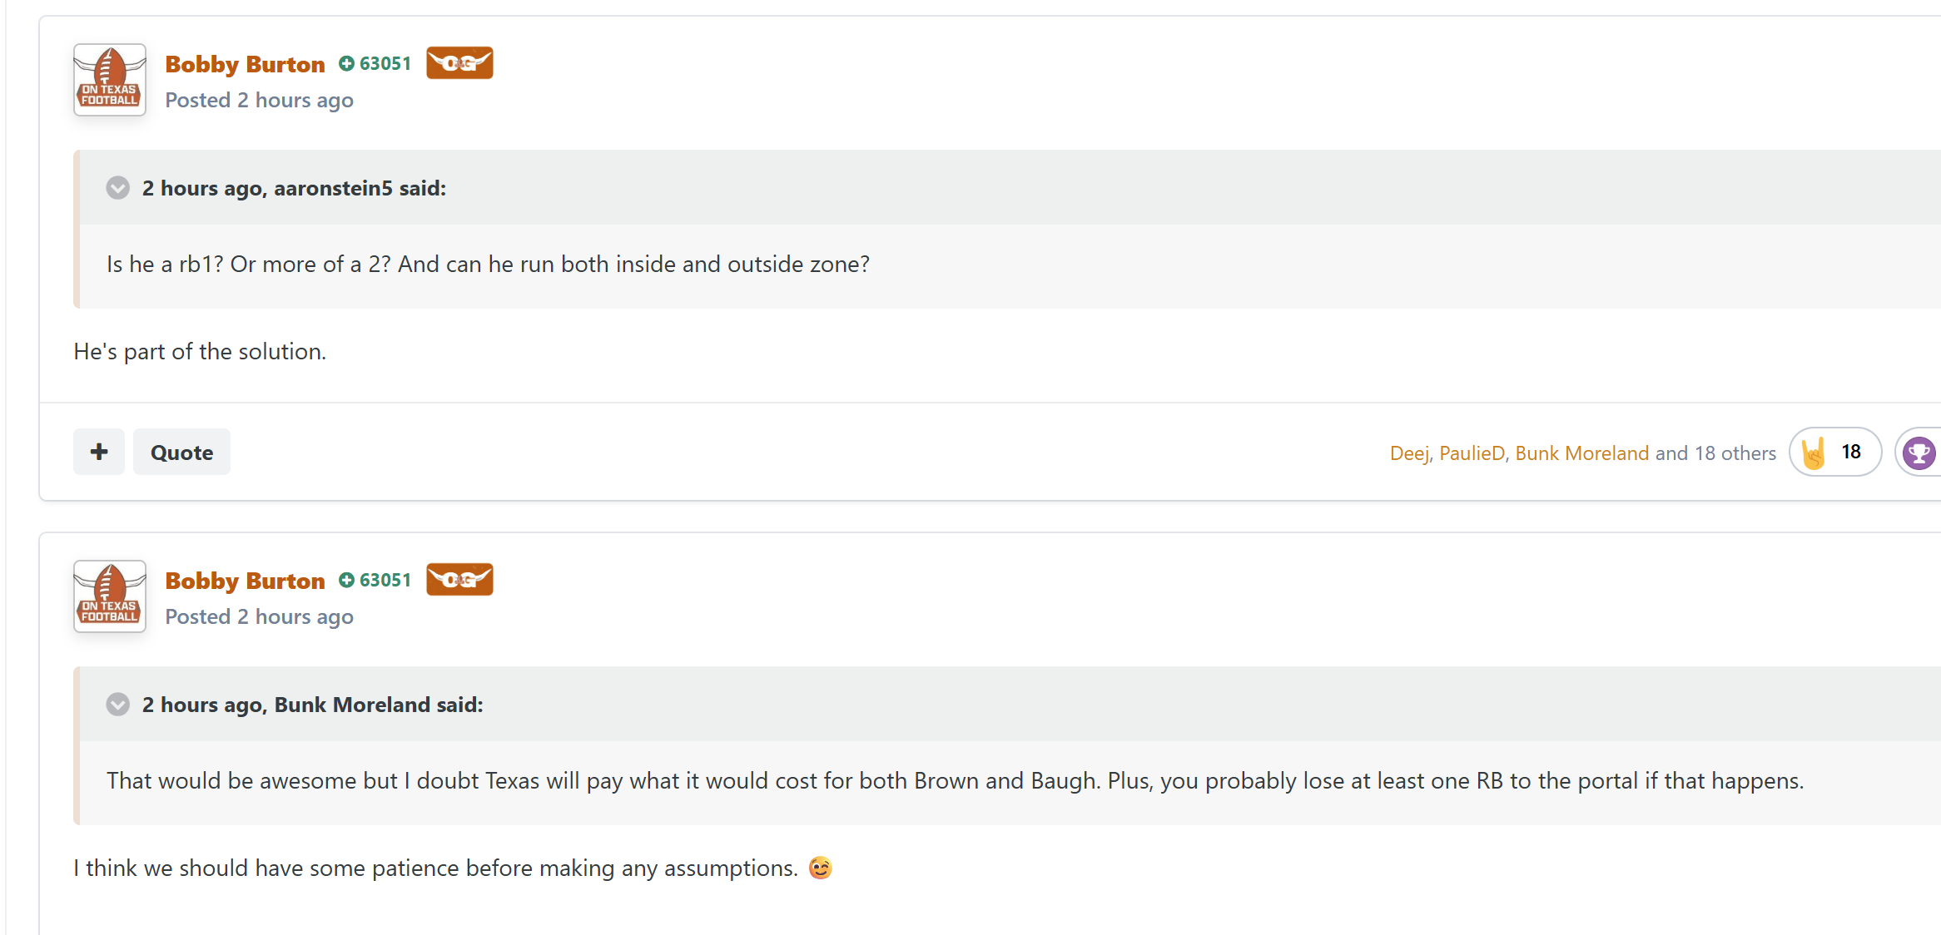Screen dimensions: 1941x935
Task: Click the Quote button
Action: [181, 453]
